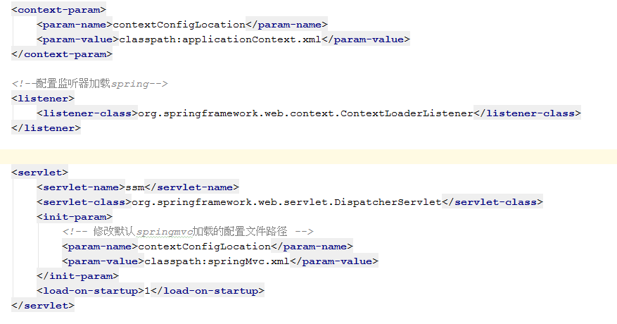This screenshot has width=617, height=324.
Task: Click the highlighted empty caret line
Action: (308, 156)
